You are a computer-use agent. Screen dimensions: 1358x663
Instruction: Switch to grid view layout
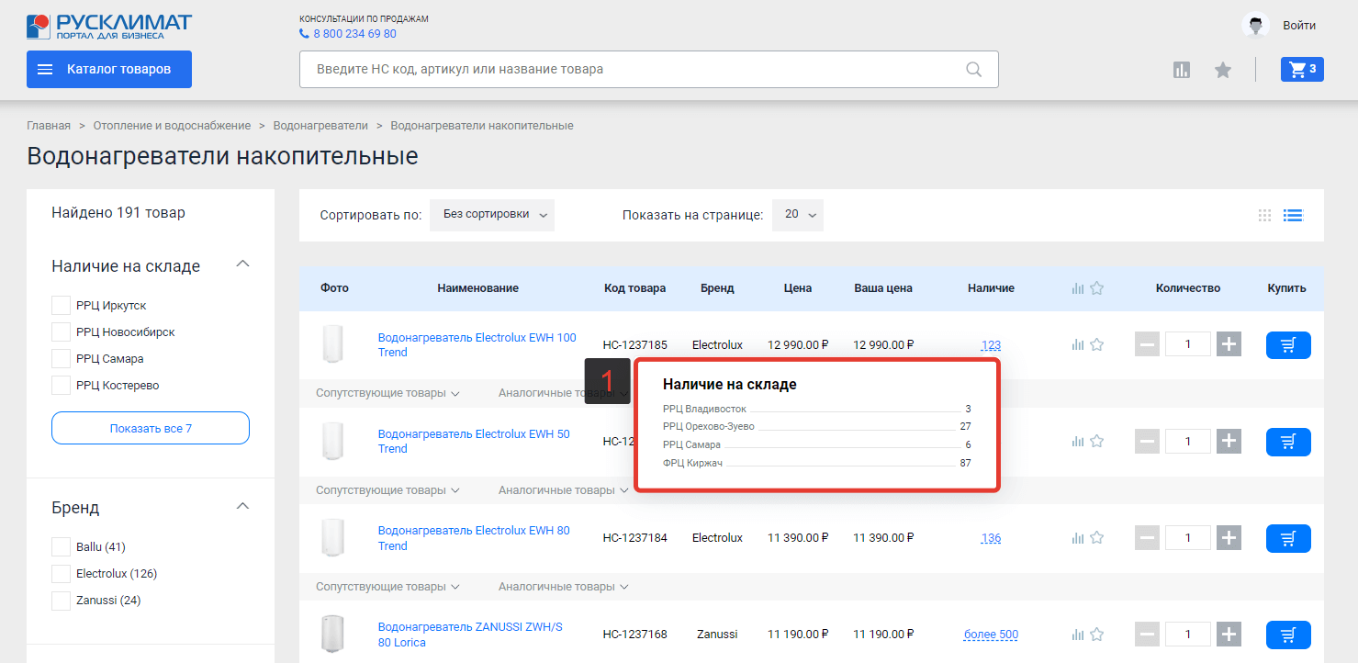point(1265,216)
